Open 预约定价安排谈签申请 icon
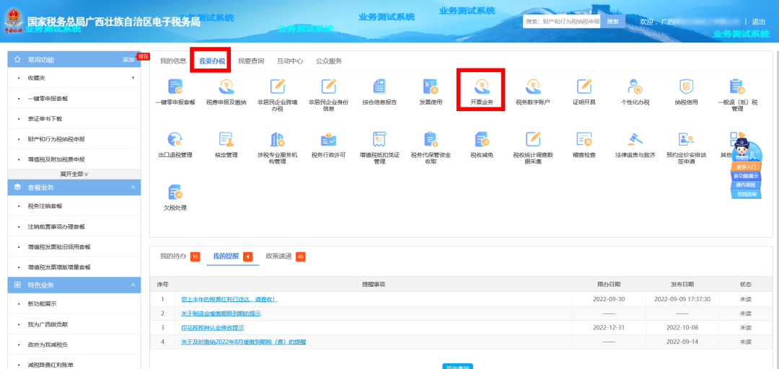 (x=686, y=140)
